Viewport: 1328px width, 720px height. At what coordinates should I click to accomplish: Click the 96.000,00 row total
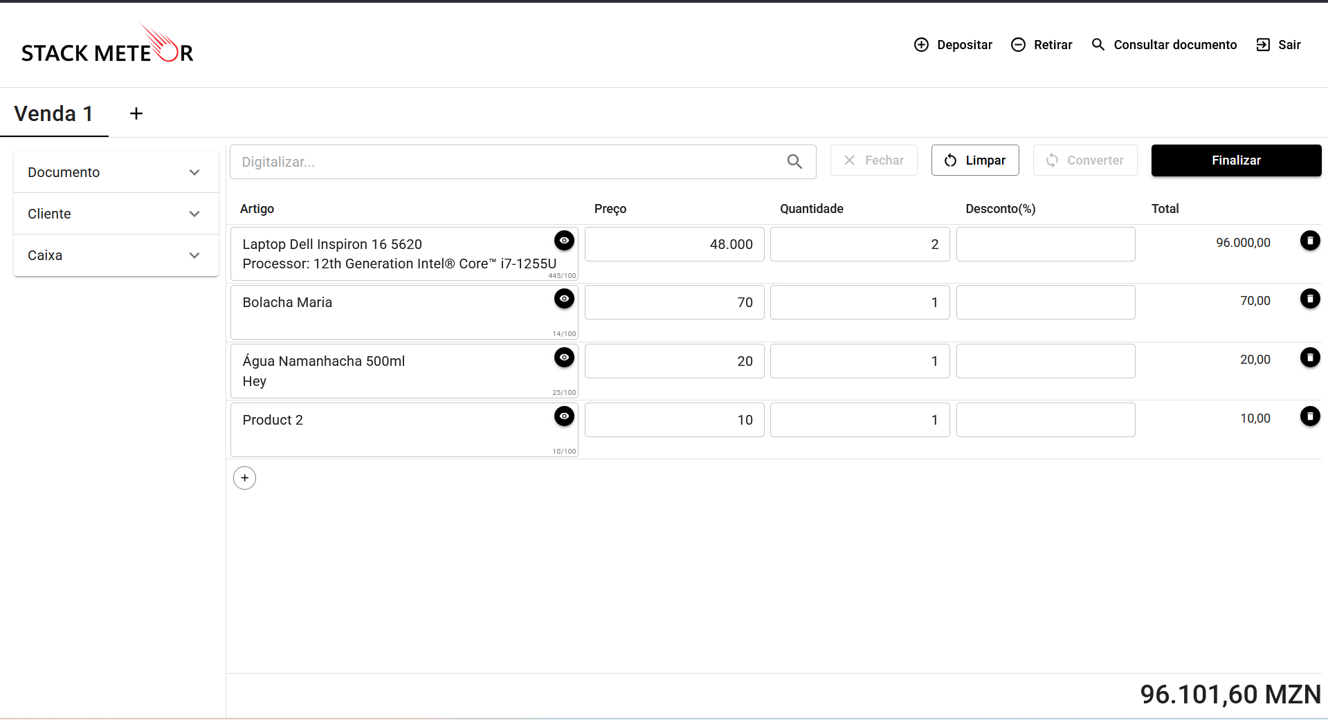1243,243
